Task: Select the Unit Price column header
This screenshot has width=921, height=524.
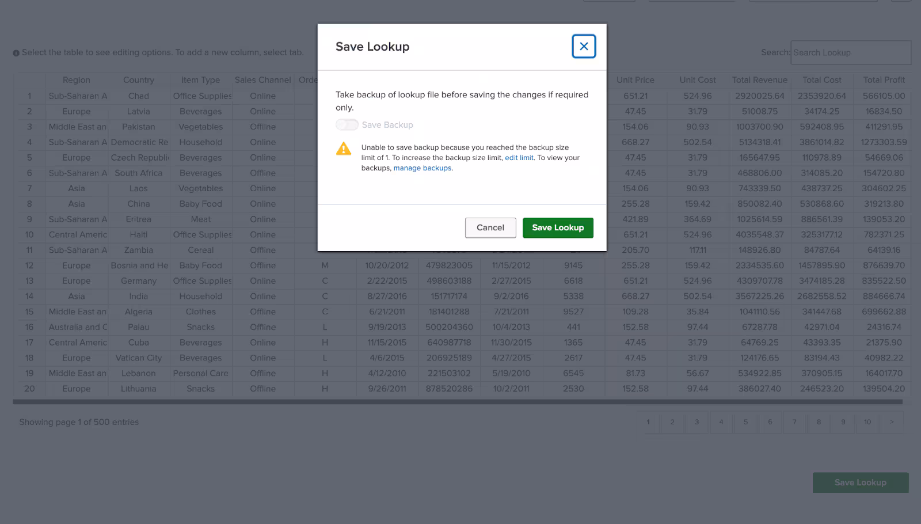Action: point(635,80)
